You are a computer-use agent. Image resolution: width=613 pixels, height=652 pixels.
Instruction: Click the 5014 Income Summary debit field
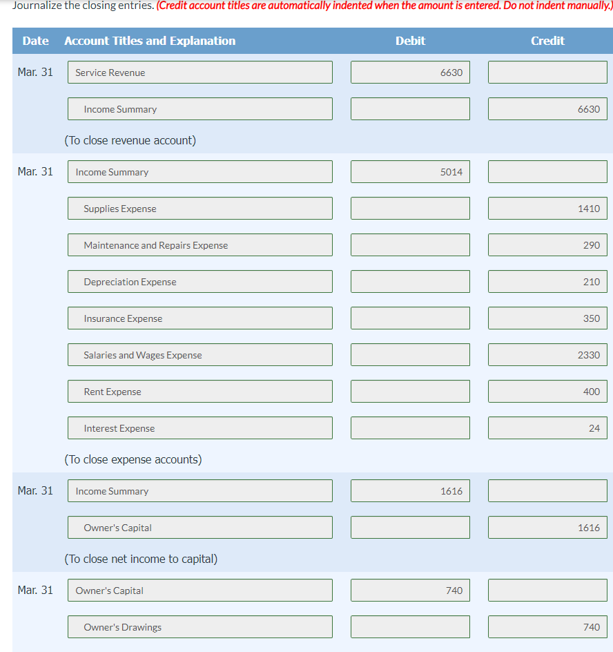[x=410, y=171]
